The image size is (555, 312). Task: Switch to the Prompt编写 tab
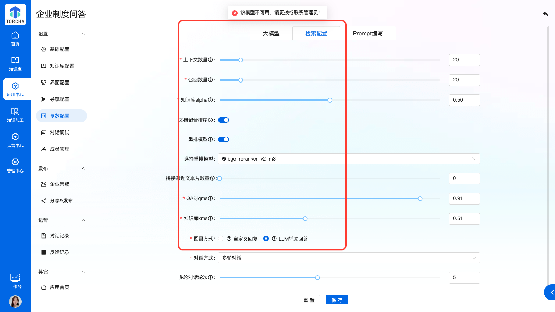pyautogui.click(x=368, y=33)
